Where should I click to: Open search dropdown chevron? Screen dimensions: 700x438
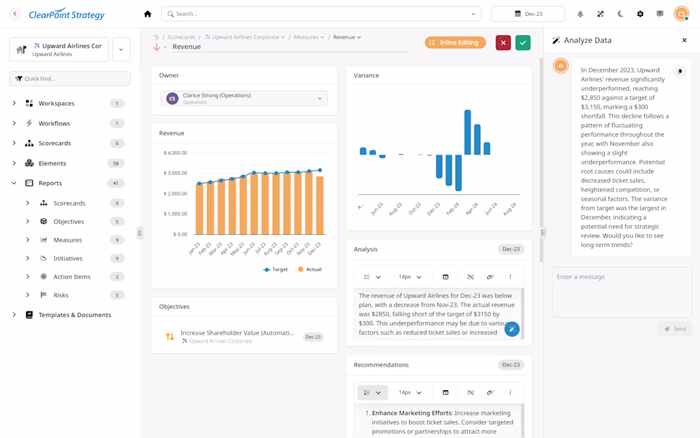click(473, 14)
